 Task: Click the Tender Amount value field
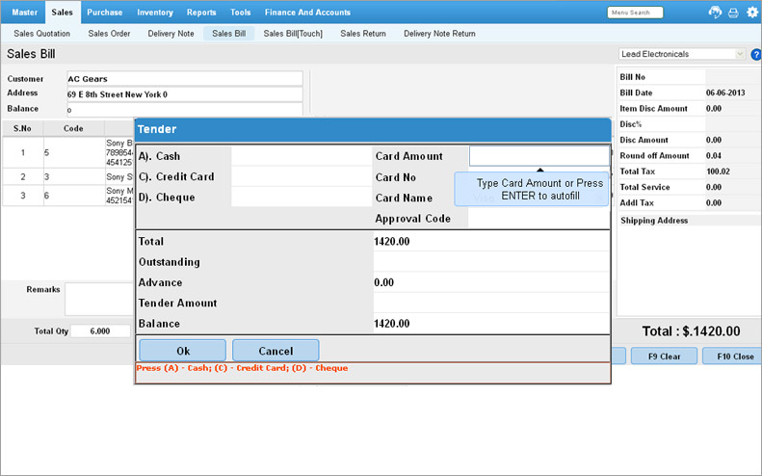coord(491,303)
